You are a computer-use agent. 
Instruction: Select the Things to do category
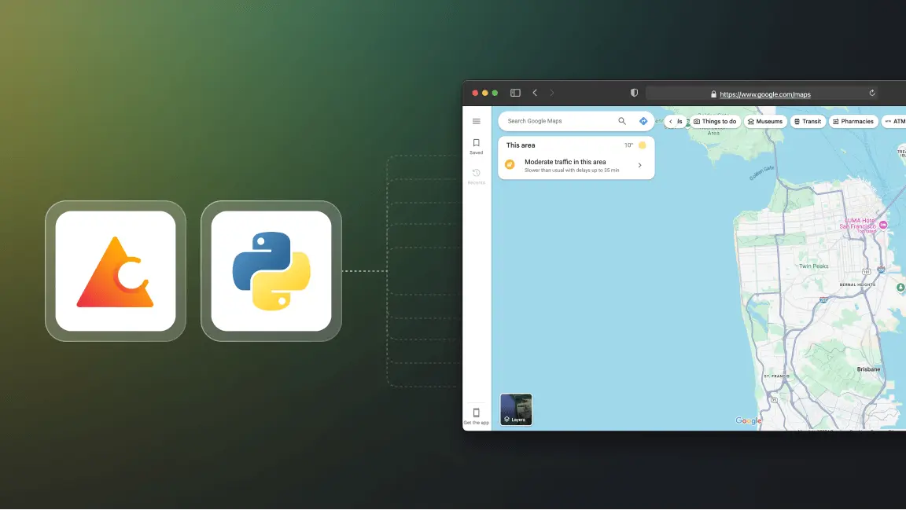[x=714, y=121]
